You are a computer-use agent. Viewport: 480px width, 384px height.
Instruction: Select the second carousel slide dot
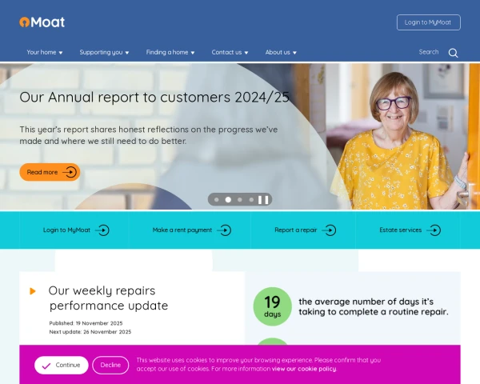coord(228,200)
